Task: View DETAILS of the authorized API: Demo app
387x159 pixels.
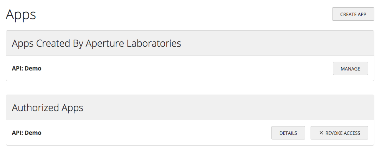Action: 288,133
